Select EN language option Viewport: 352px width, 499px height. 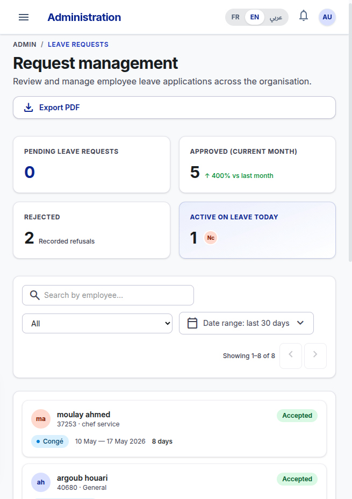tap(254, 17)
